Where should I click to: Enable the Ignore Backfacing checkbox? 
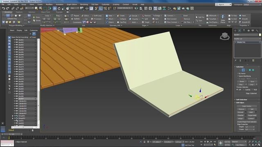pos(238,76)
